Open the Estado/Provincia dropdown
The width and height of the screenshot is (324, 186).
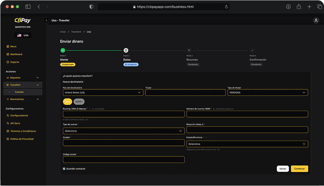pos(247,144)
